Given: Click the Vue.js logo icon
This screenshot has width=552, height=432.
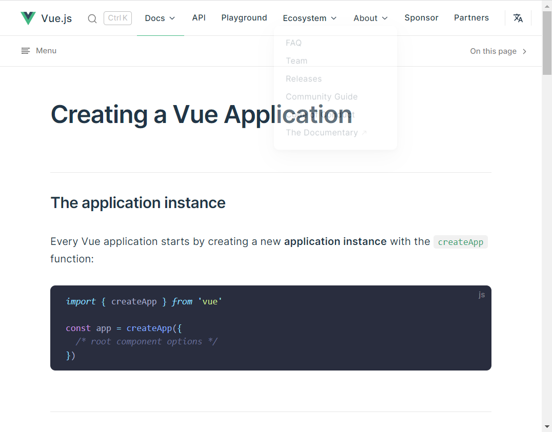Looking at the screenshot, I should (28, 18).
